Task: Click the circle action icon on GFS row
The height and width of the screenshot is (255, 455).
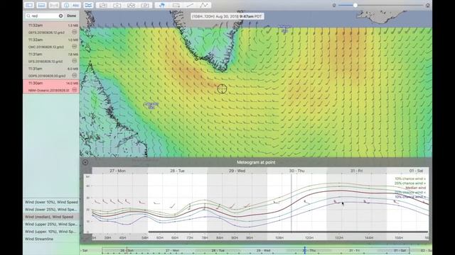Action: pyautogui.click(x=74, y=61)
